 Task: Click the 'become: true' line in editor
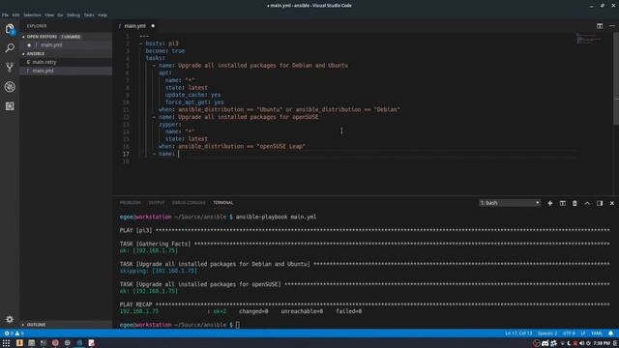point(165,51)
